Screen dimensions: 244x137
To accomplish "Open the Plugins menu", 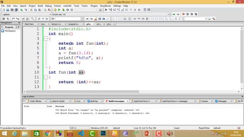I will click(94, 6).
